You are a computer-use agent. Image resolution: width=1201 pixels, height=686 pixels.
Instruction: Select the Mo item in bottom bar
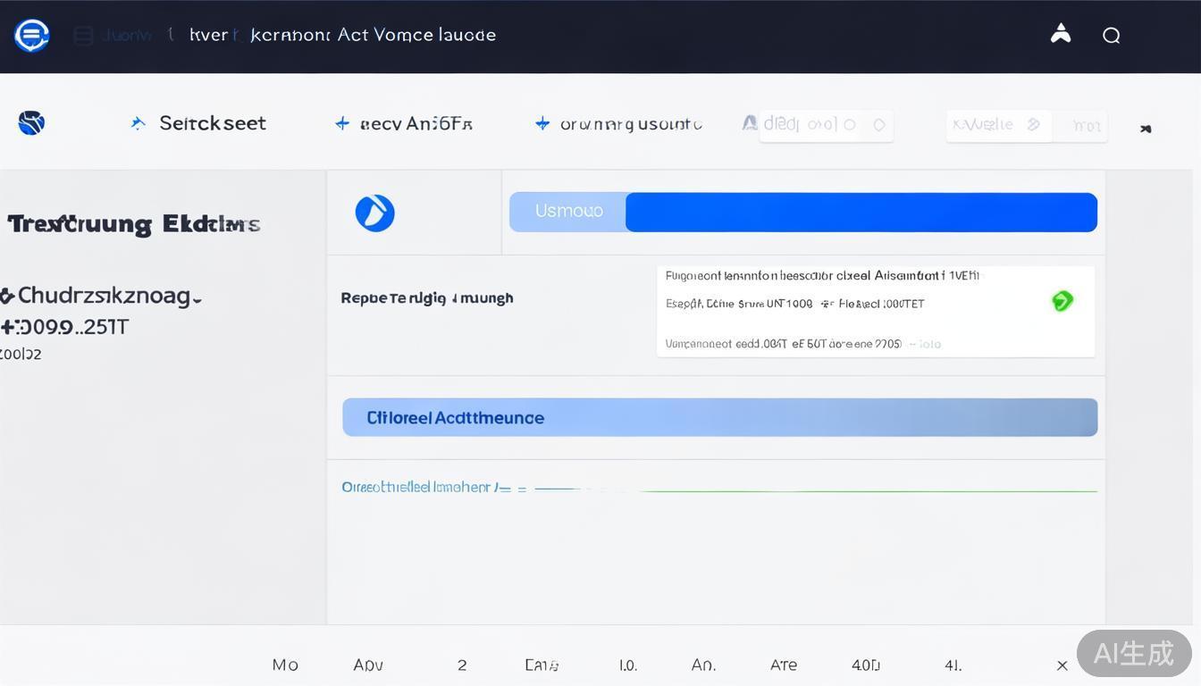[x=285, y=665]
